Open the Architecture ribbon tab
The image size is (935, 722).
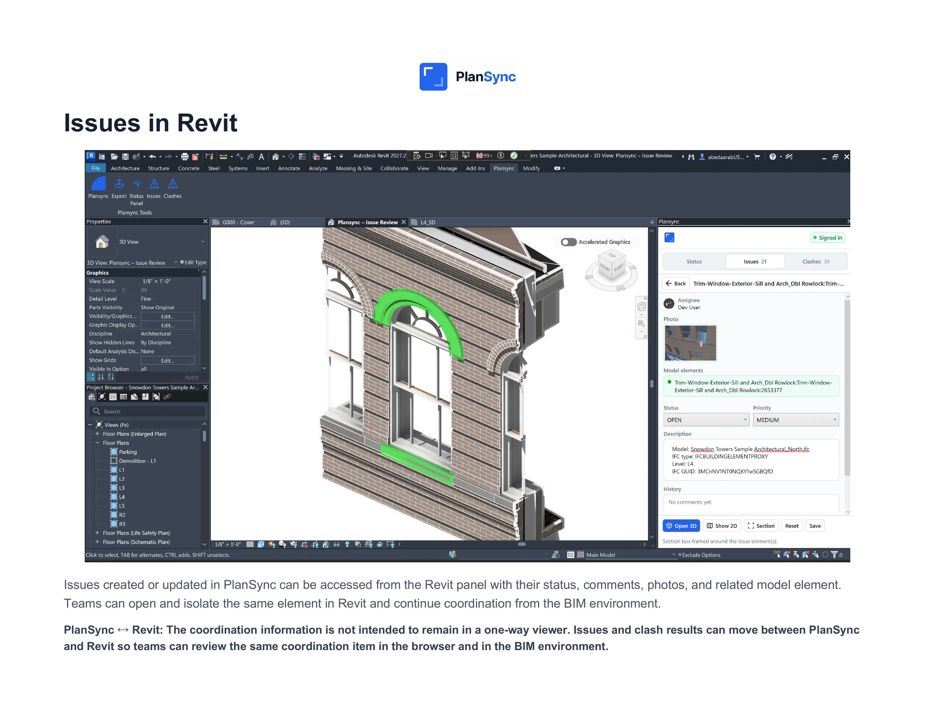[125, 168]
